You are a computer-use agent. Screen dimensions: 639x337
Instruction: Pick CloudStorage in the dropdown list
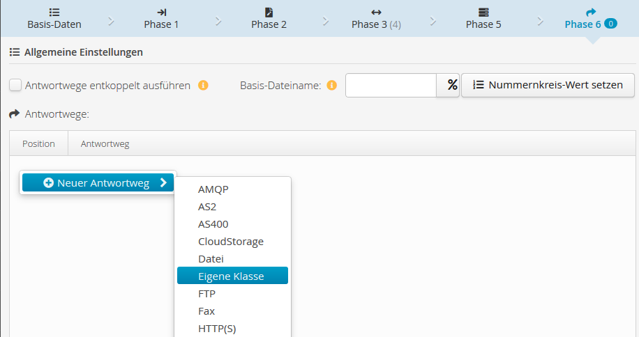click(x=232, y=242)
